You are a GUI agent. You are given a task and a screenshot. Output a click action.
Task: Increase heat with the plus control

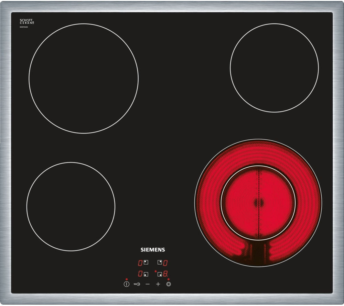coord(158,284)
